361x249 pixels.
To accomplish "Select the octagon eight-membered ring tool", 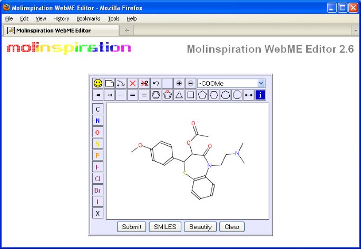I will pyautogui.click(x=237, y=95).
